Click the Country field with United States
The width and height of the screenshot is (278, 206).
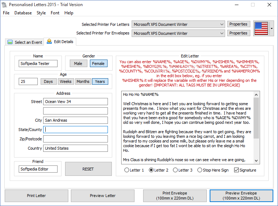76,148
